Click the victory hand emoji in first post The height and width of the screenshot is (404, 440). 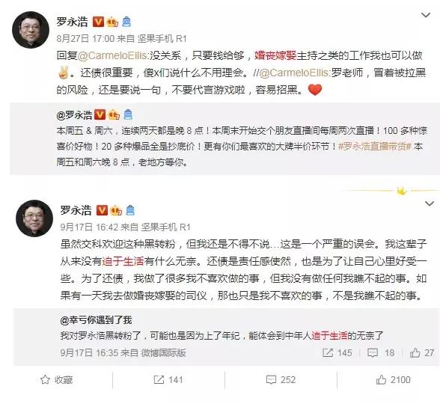(63, 73)
